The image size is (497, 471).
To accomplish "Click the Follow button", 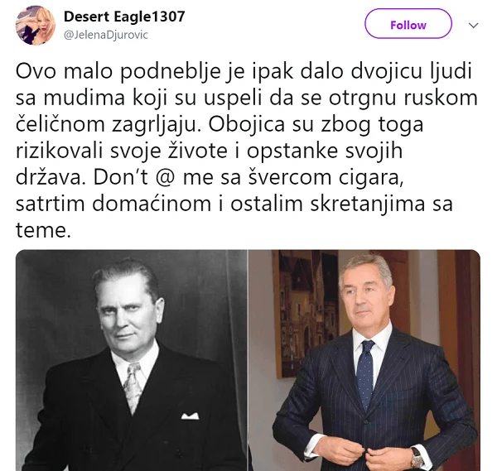I will tap(408, 24).
